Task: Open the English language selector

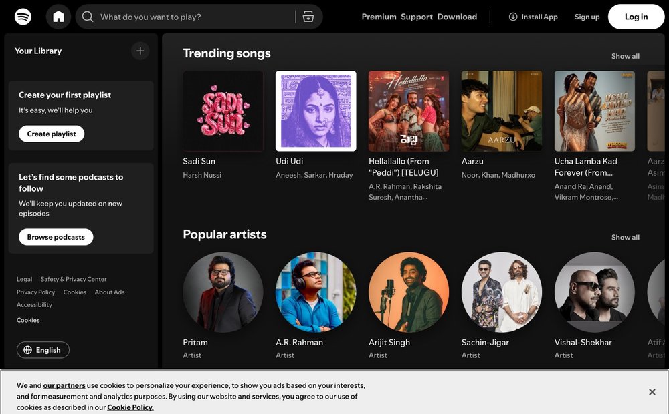Action: tap(43, 350)
